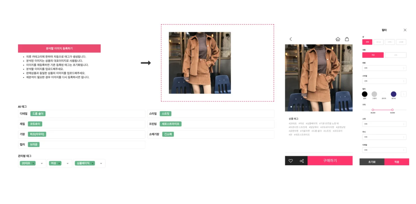Viewport: 416px width, 204px height.
Task: Remove the 심플베이직 tag with its x
Action: [x=92, y=164]
